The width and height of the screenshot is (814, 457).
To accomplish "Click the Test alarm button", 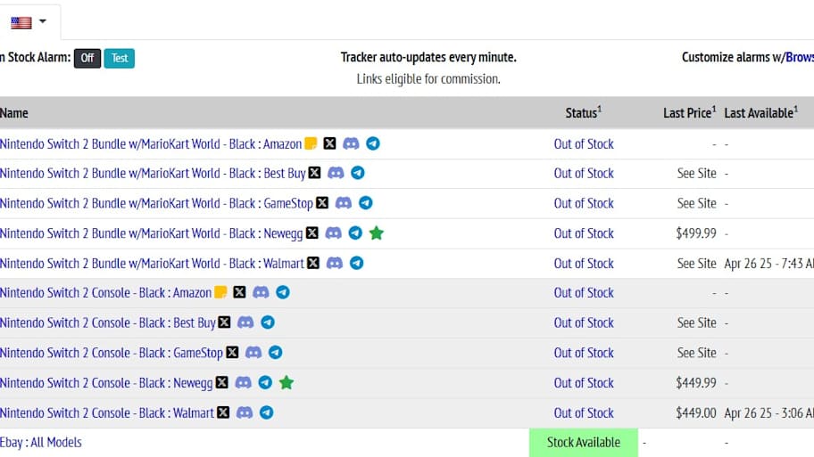I will 120,58.
